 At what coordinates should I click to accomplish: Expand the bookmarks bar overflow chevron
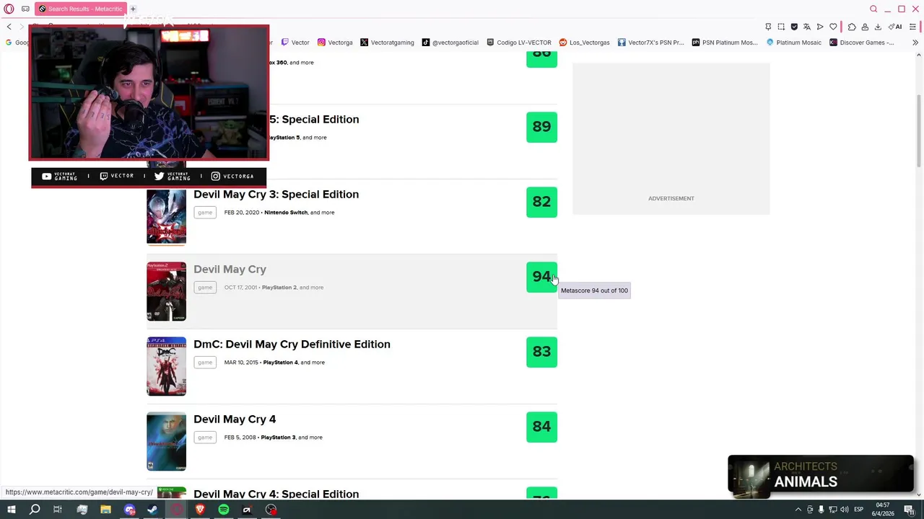(915, 43)
